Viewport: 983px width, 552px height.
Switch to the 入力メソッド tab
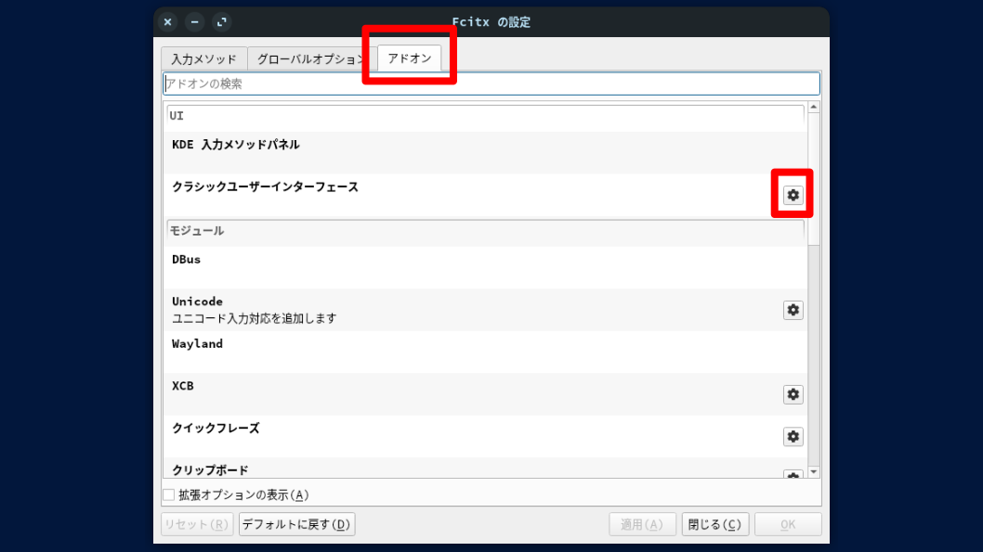click(x=204, y=58)
